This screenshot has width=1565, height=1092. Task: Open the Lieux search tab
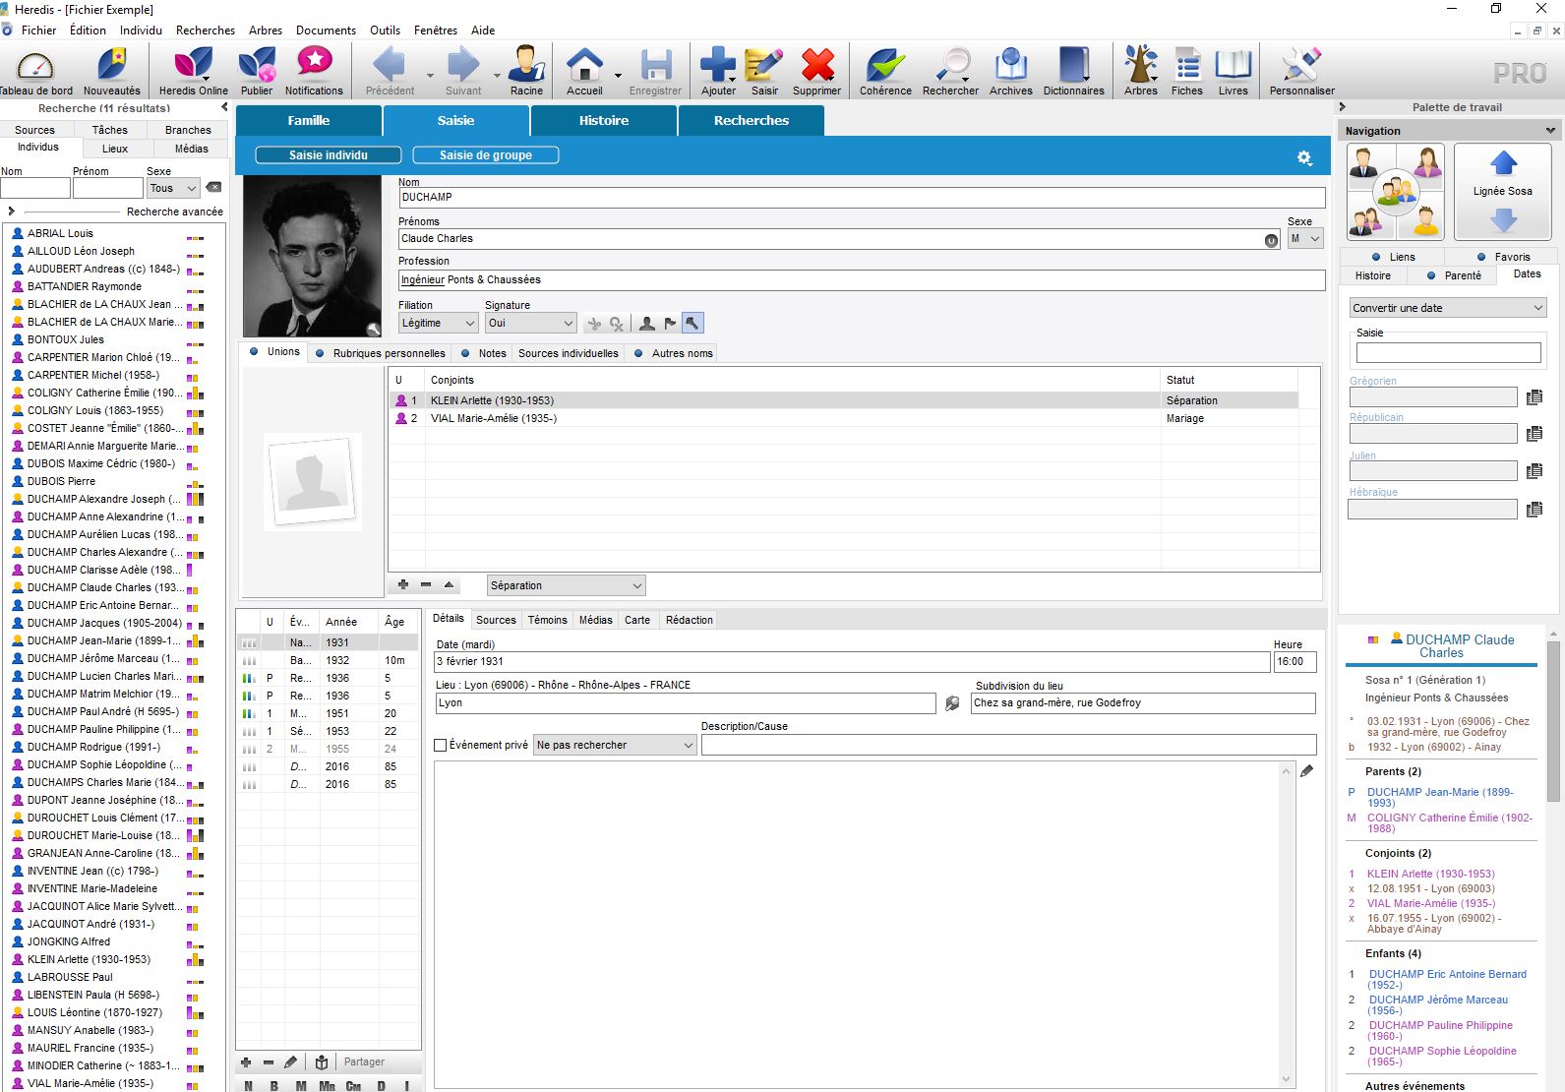click(x=115, y=149)
